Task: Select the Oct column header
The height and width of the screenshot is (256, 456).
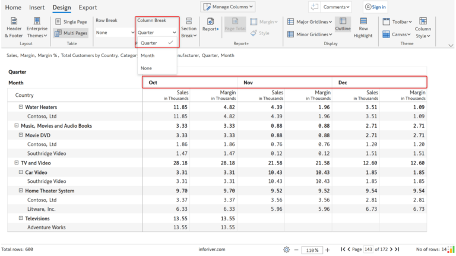Action: point(190,83)
